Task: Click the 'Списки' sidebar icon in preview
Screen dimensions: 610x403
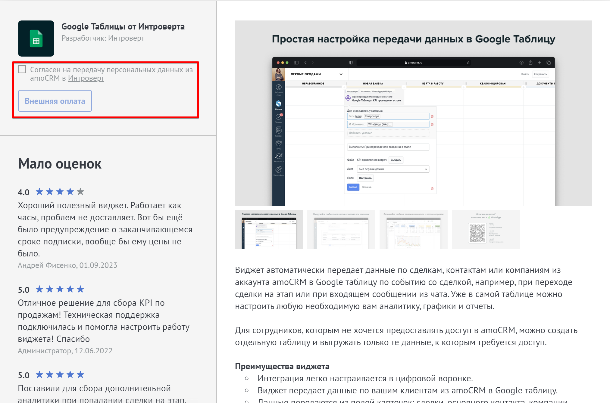Action: pyautogui.click(x=279, y=132)
